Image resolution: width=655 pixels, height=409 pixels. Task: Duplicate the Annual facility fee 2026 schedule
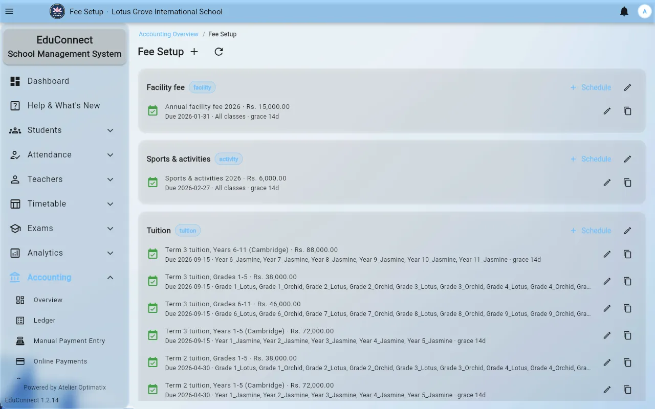point(627,111)
